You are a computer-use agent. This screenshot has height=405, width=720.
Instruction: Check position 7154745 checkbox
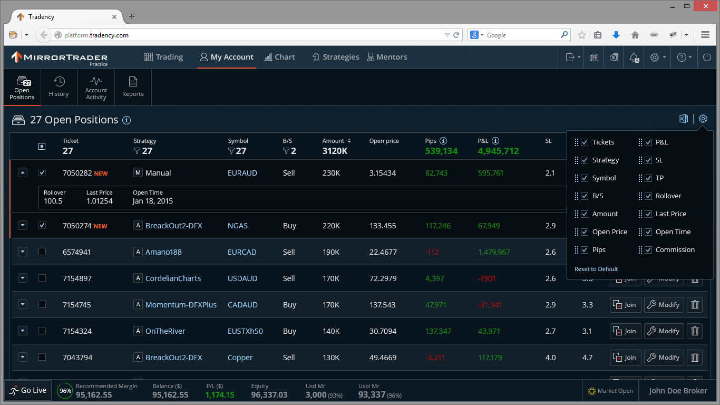pos(42,304)
